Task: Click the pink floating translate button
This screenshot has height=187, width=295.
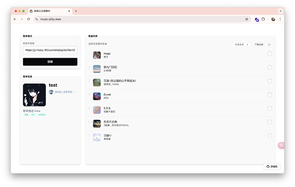Action: (281, 145)
